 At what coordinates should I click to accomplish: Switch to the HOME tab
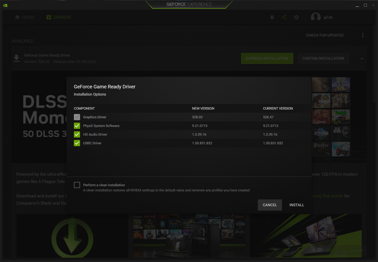click(24, 17)
